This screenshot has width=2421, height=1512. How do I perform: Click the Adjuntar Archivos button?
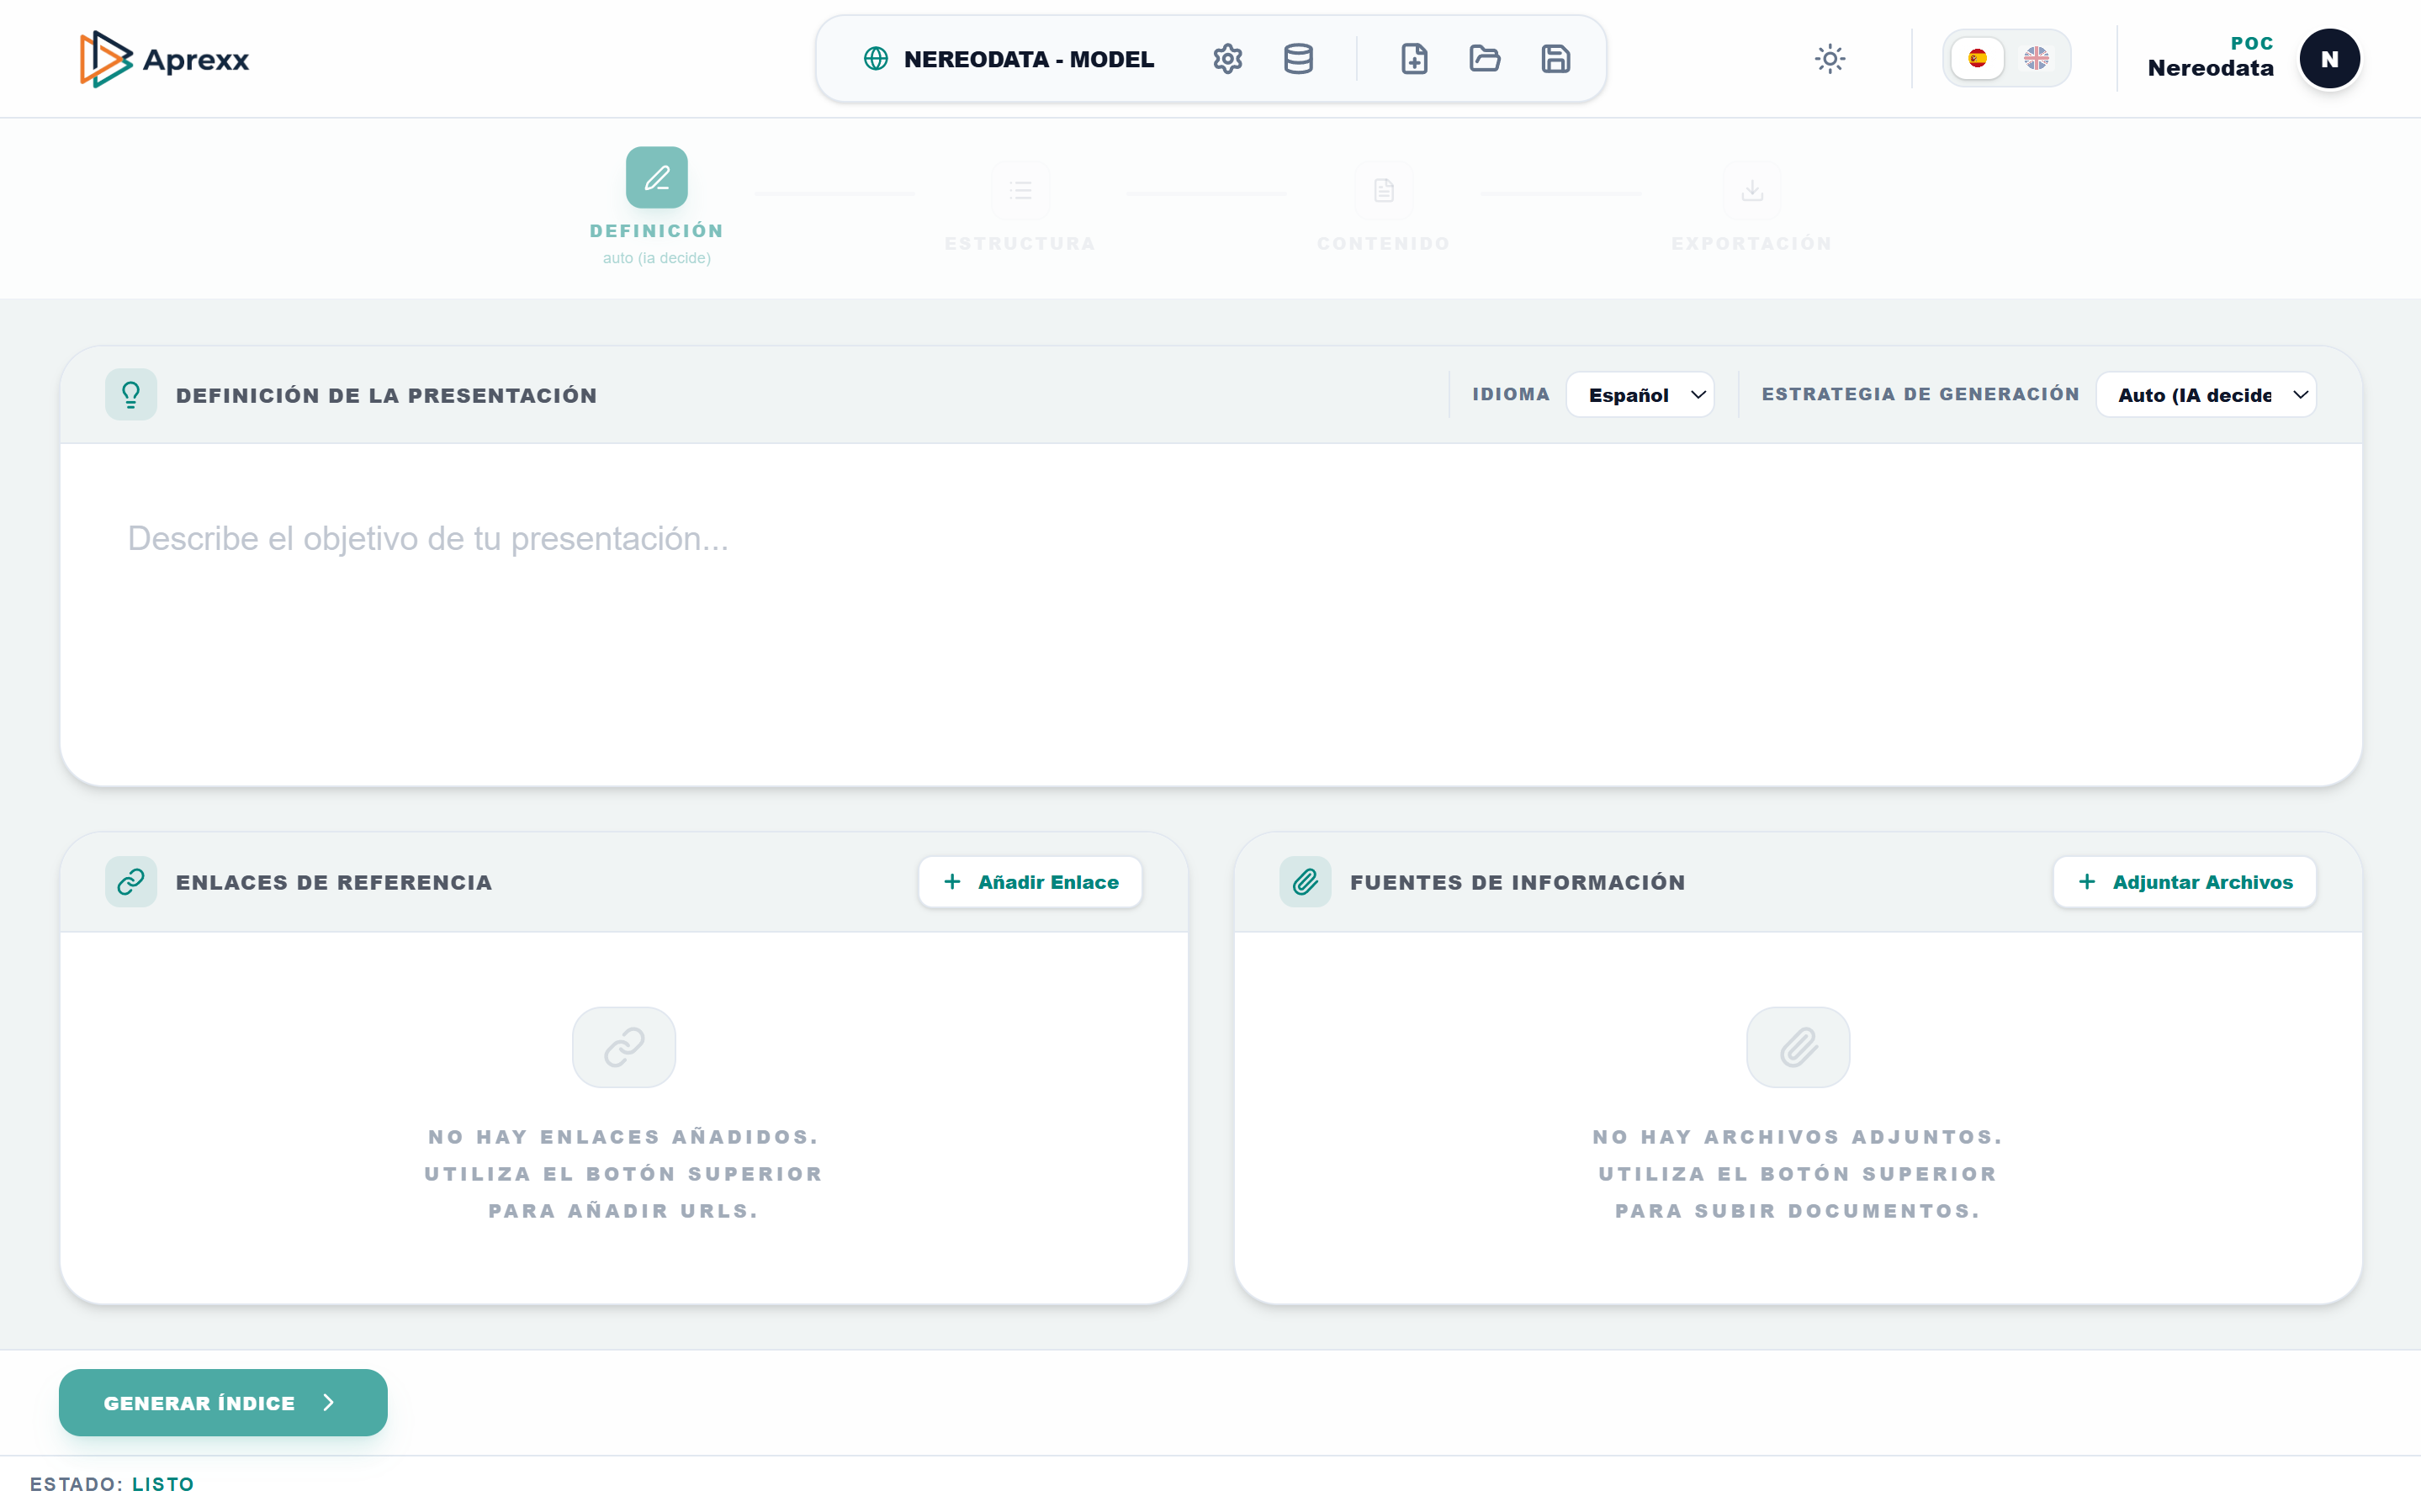2185,882
